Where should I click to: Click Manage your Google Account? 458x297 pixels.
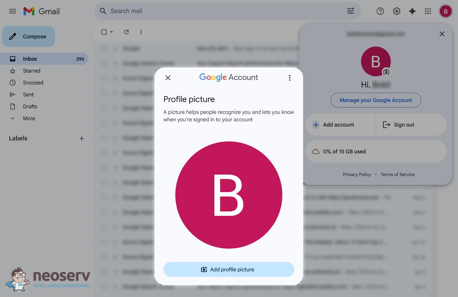tap(376, 100)
